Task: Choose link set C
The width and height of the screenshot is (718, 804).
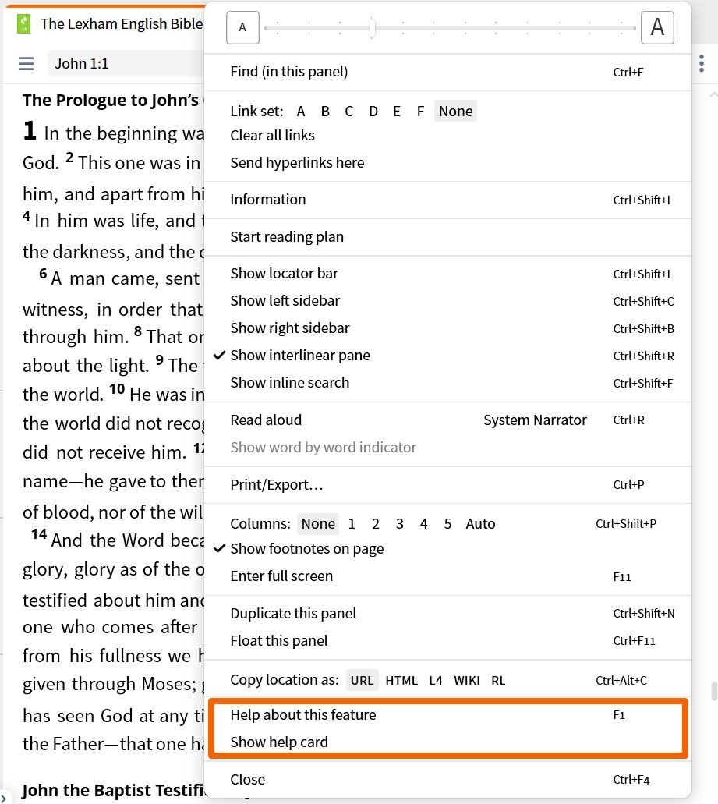Action: [349, 112]
